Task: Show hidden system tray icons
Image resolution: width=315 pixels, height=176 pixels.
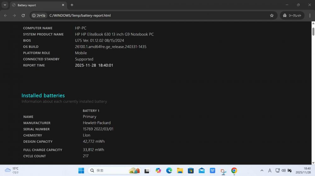Action: [x=262, y=170]
